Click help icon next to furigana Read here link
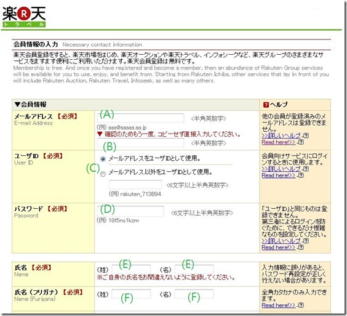347x316 pixels. [x=301, y=305]
